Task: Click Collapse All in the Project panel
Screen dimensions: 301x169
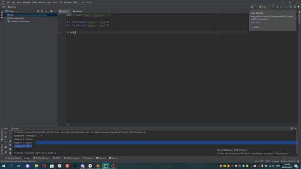Action: [x=46, y=11]
